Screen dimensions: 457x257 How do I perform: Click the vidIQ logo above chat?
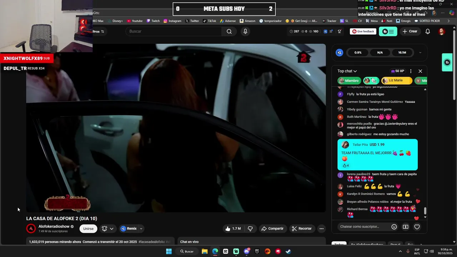340,52
